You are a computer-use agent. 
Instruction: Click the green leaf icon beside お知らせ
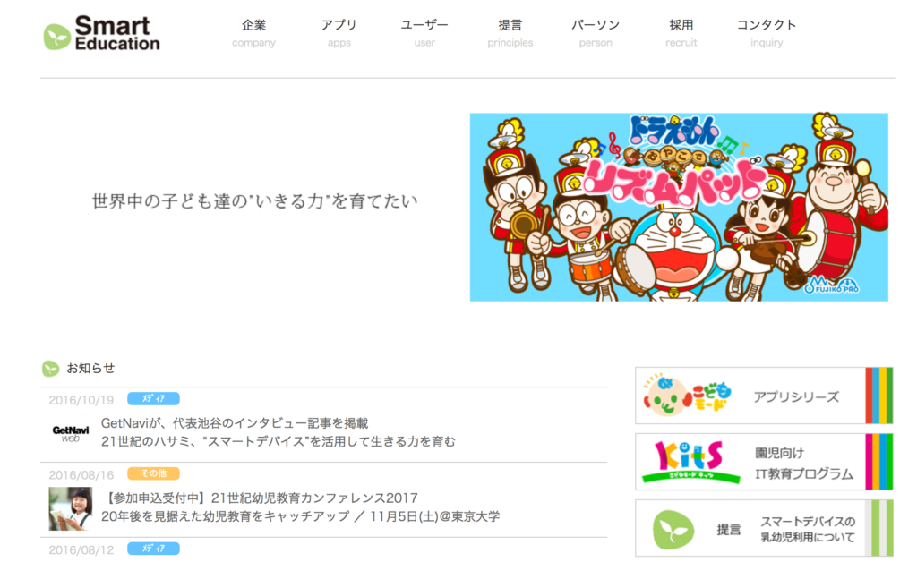[50, 368]
